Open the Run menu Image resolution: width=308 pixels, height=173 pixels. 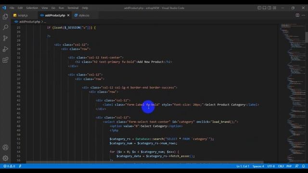(x=61, y=8)
